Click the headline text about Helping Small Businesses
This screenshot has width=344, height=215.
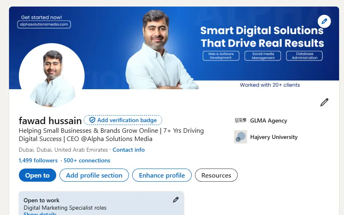click(111, 134)
